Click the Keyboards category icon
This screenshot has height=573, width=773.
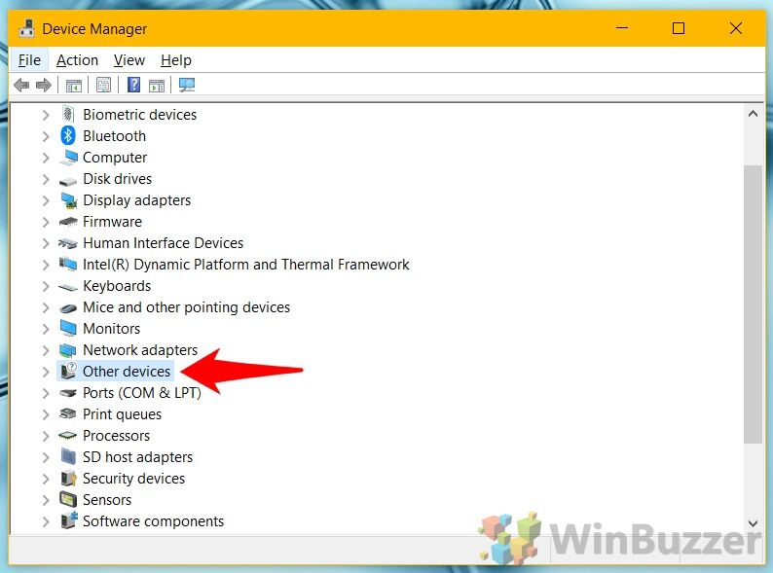click(x=68, y=287)
